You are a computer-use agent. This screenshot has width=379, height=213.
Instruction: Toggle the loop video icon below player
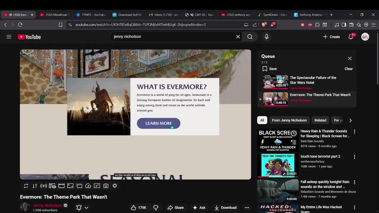[x=26, y=186]
